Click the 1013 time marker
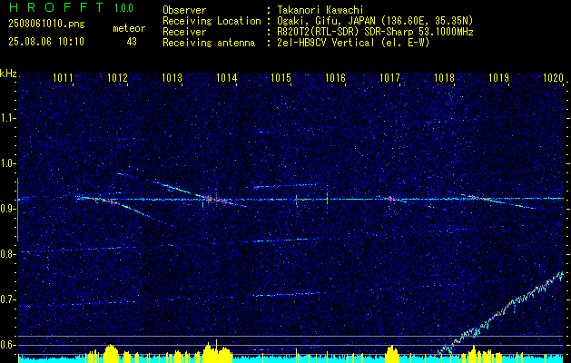This screenshot has width=571, height=363. [172, 77]
